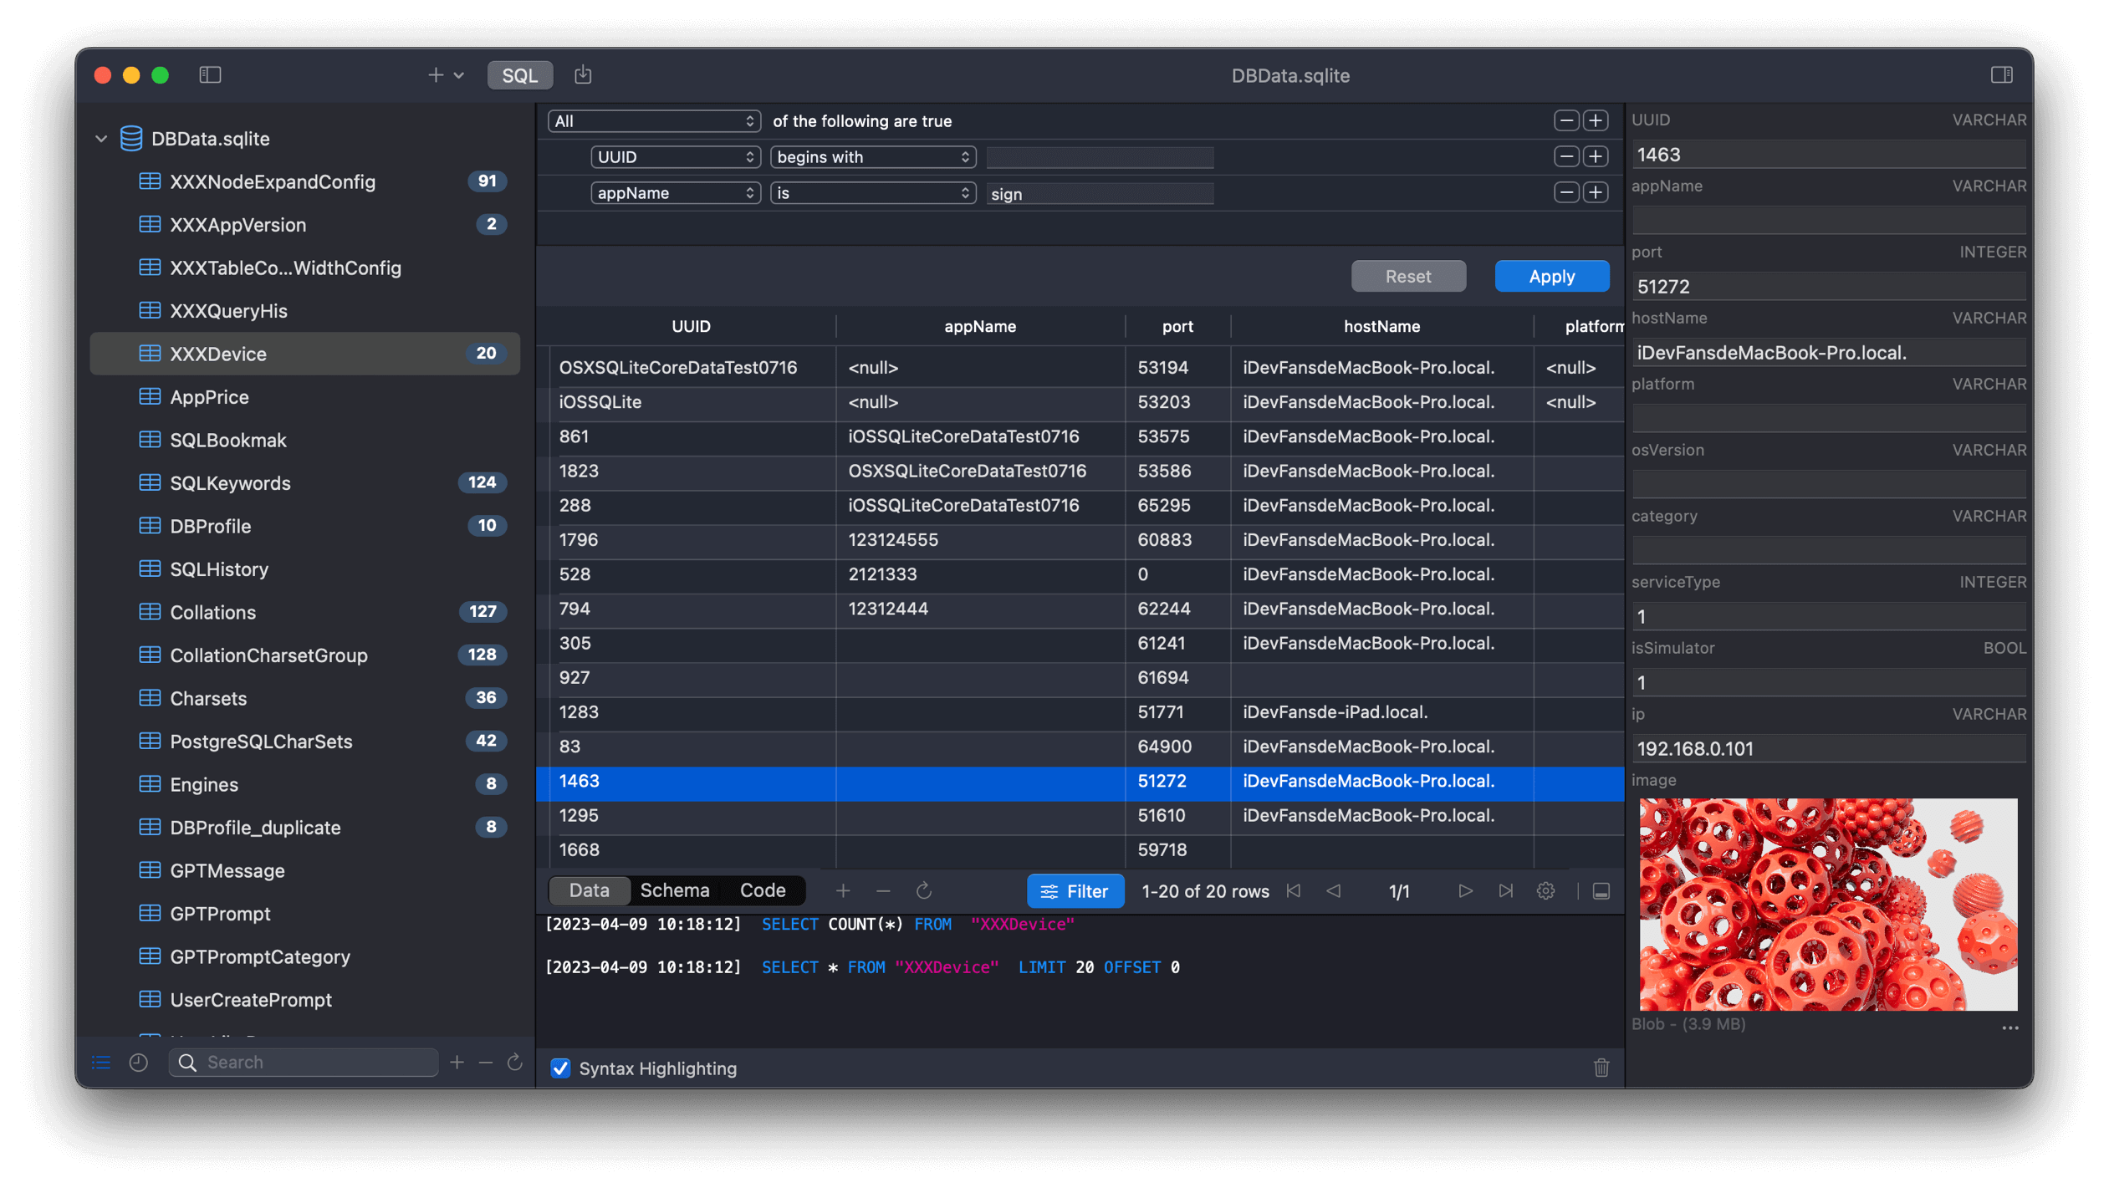The width and height of the screenshot is (2109, 1188).
Task: Click the SQL mode icon in the toolbar
Action: 519,74
